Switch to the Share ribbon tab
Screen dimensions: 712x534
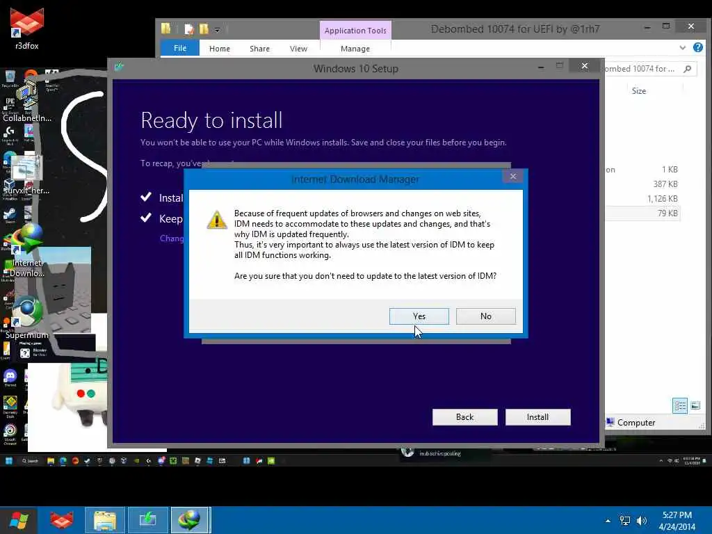point(259,49)
